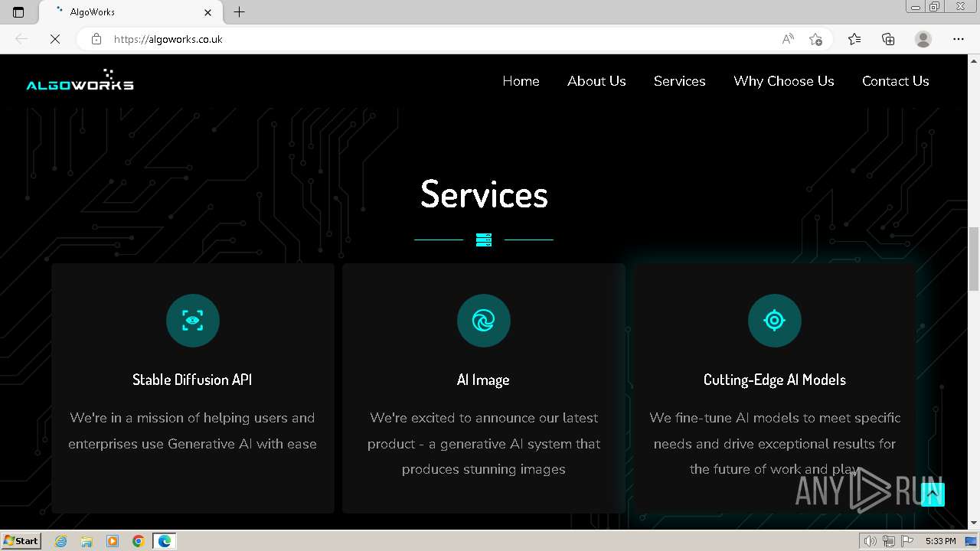
Task: Select the AI Image card title
Action: pos(483,380)
